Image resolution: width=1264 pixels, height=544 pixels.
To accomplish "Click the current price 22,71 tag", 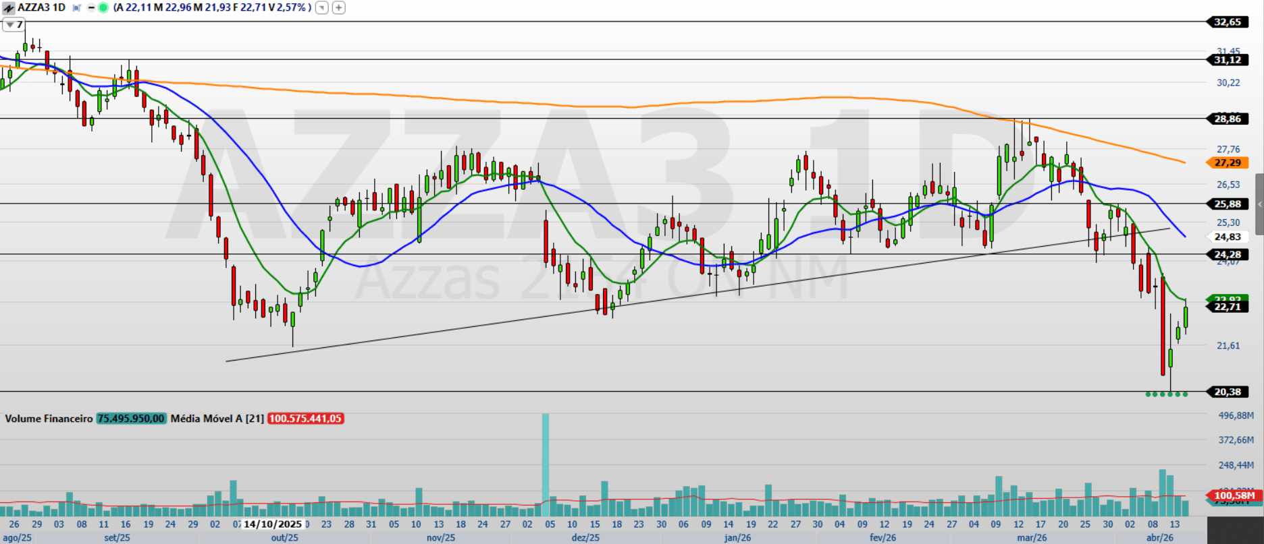I will tap(1227, 307).
